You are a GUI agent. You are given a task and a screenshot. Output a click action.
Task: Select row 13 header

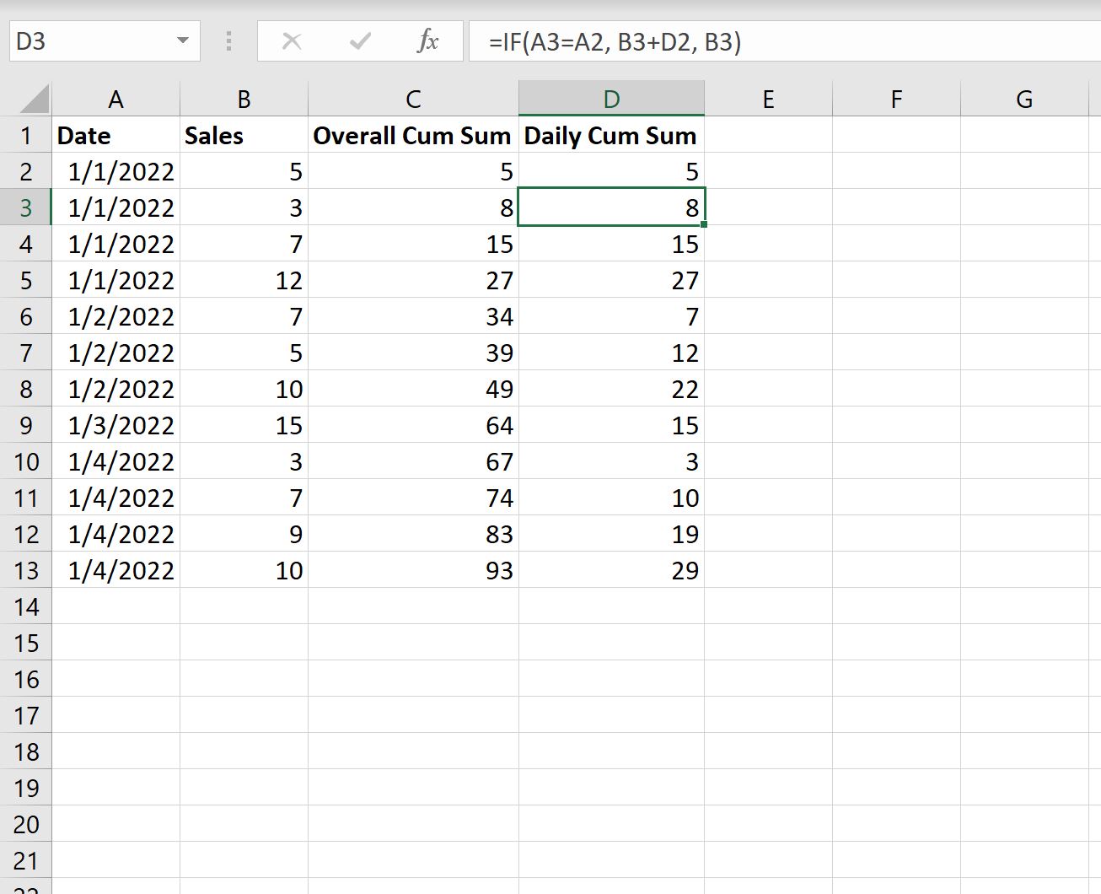(x=26, y=571)
